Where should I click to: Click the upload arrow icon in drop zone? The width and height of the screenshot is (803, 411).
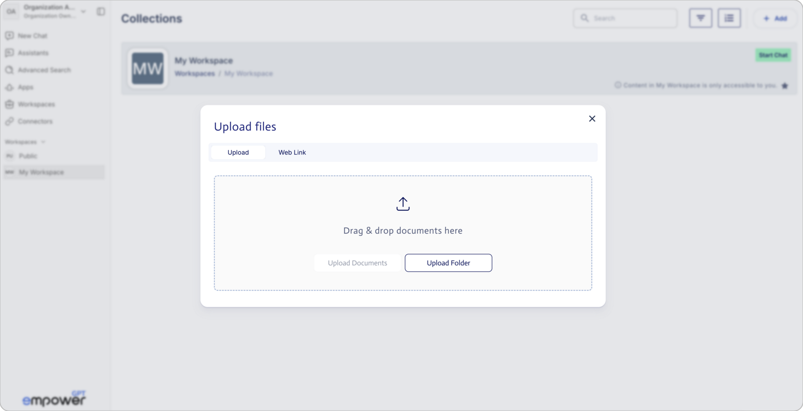pyautogui.click(x=403, y=204)
